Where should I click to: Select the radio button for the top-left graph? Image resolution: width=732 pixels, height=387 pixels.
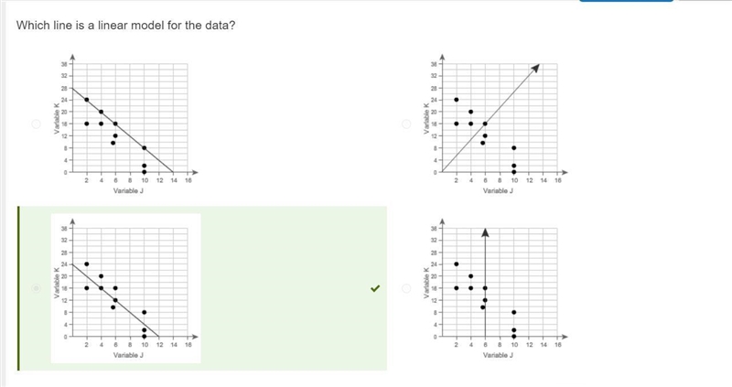[x=36, y=124]
